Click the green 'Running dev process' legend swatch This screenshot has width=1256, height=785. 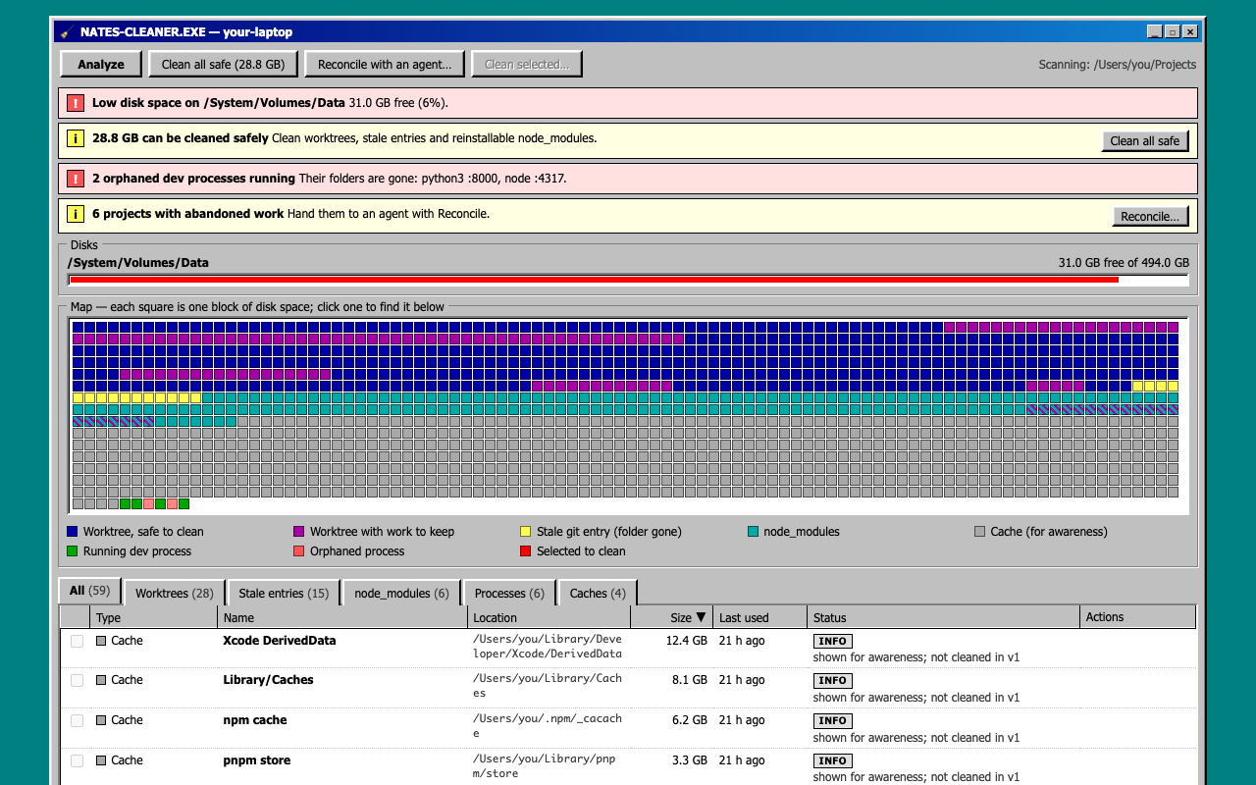point(73,551)
